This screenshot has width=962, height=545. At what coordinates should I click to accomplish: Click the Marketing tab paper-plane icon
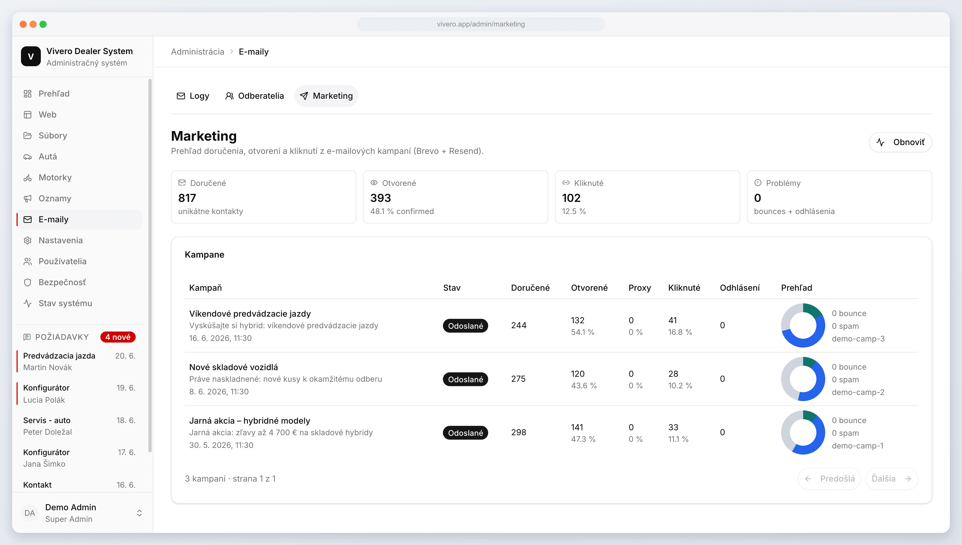click(x=304, y=96)
